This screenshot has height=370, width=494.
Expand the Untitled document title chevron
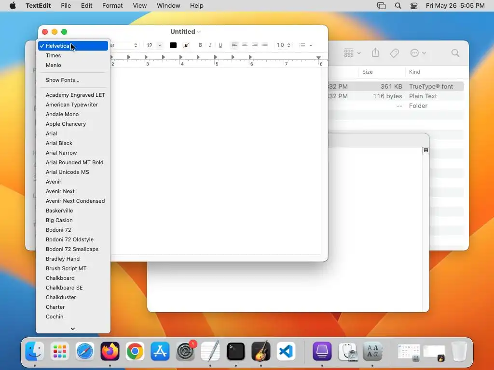[199, 32]
